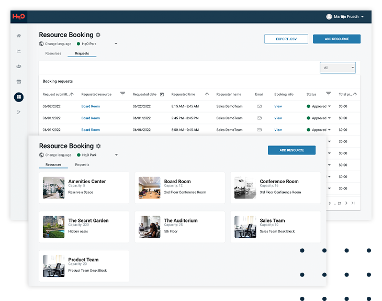Click the EXPORT .CSV button
This screenshot has width=382, height=301.
(x=286, y=39)
